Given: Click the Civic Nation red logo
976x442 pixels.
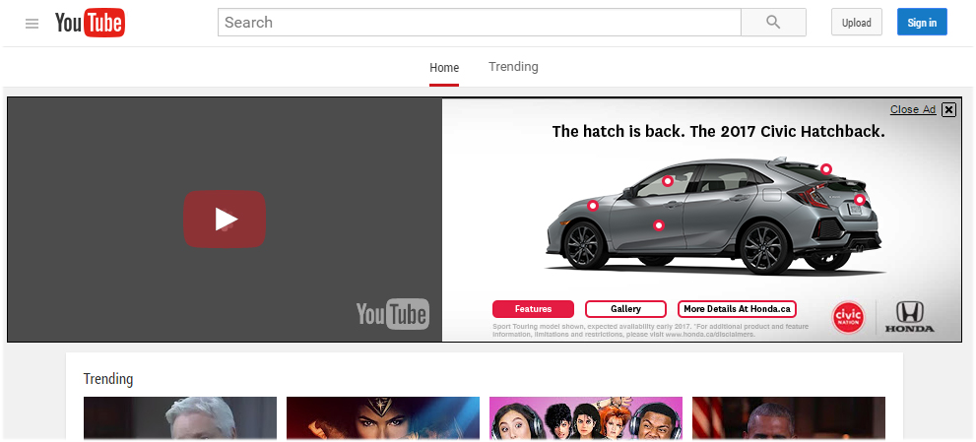Looking at the screenshot, I should tap(848, 317).
